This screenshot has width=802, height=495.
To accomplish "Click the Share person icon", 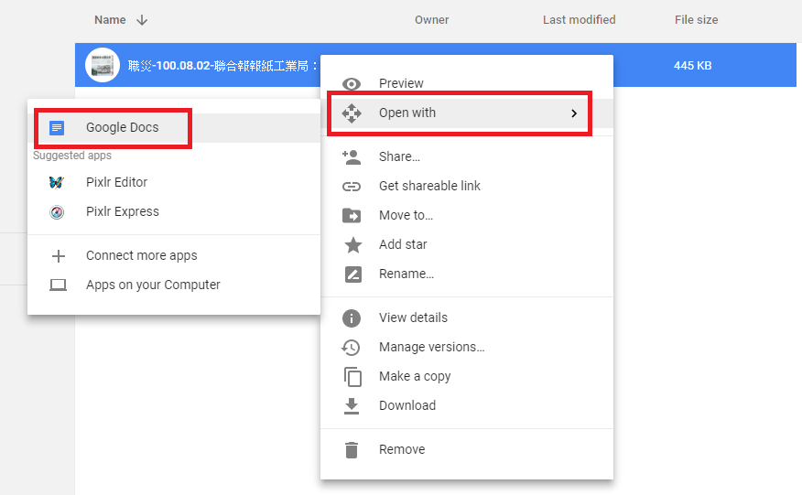I will (352, 157).
